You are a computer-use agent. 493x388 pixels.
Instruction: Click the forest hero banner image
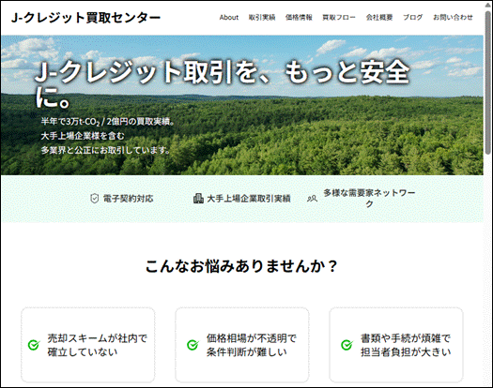point(241,105)
